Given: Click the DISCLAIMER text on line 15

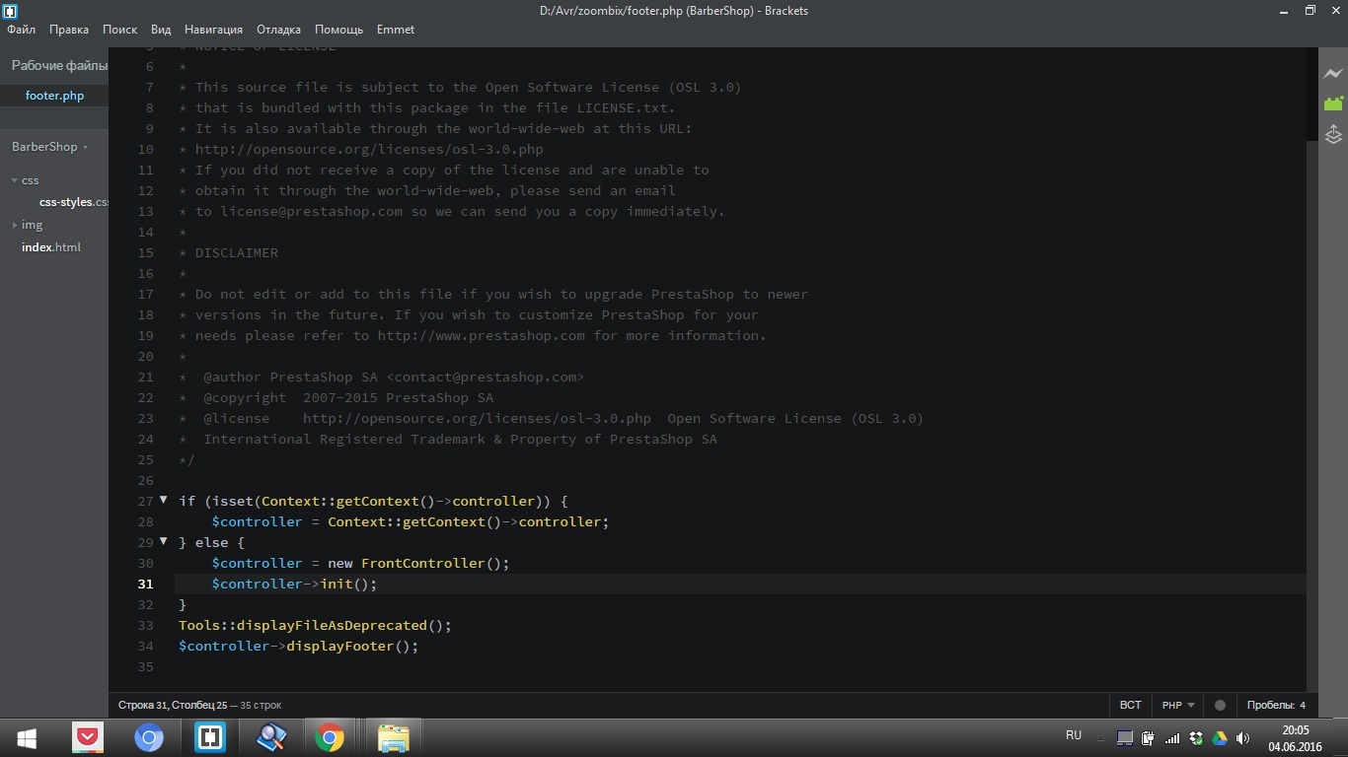Looking at the screenshot, I should 237,252.
